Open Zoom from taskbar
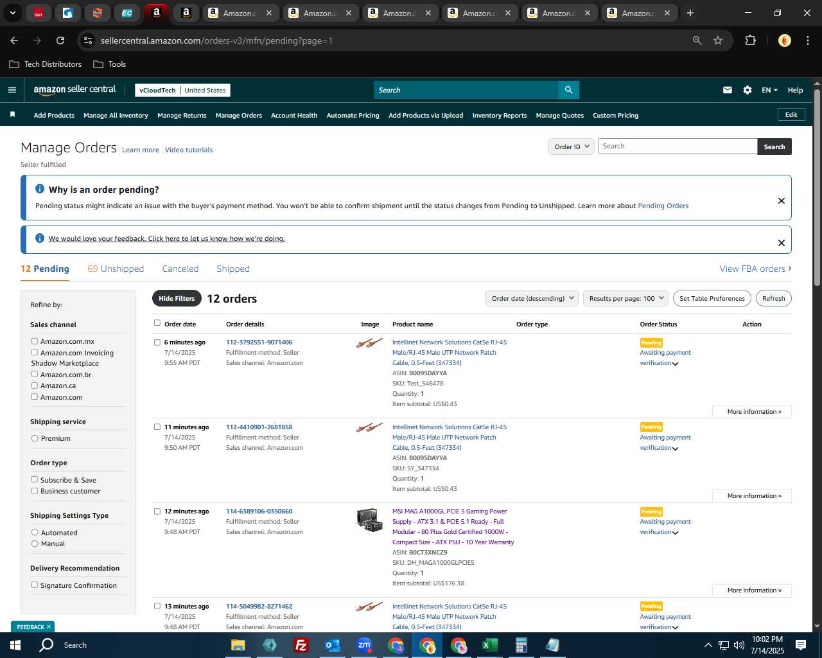The width and height of the screenshot is (822, 658). pos(364,645)
